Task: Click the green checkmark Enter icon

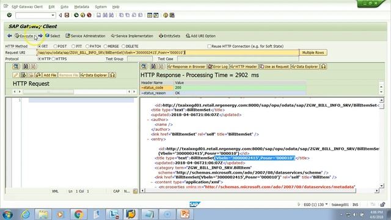Action: point(9,15)
